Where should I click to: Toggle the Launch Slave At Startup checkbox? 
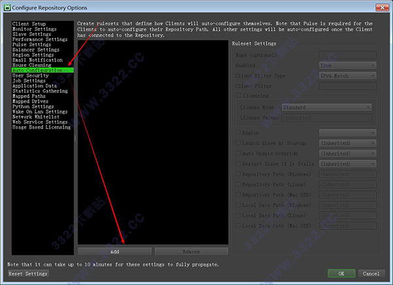point(238,143)
